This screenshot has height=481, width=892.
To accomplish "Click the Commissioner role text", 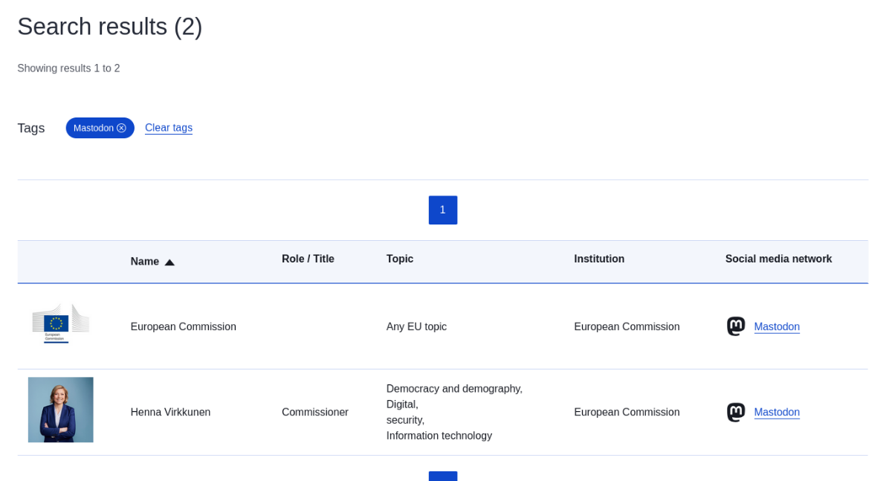I will click(x=315, y=412).
